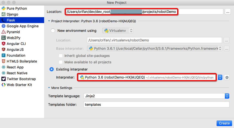Select Foundation project type
The height and width of the screenshot is (128, 234).
tap(22, 55)
